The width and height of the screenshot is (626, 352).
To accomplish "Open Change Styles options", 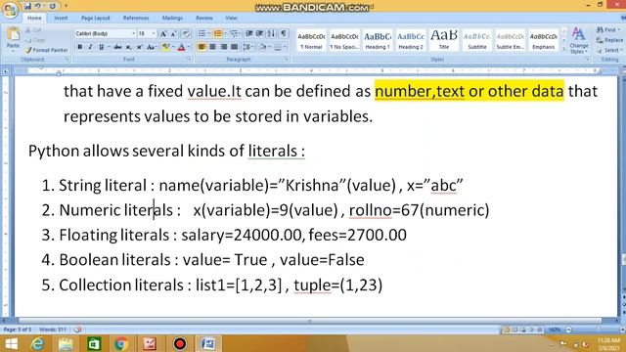I will coord(578,41).
